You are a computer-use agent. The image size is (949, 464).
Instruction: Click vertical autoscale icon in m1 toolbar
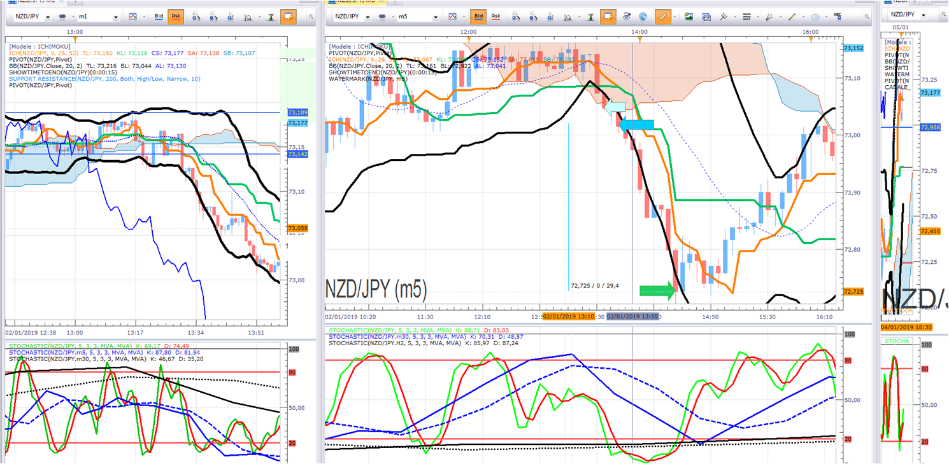tap(271, 17)
